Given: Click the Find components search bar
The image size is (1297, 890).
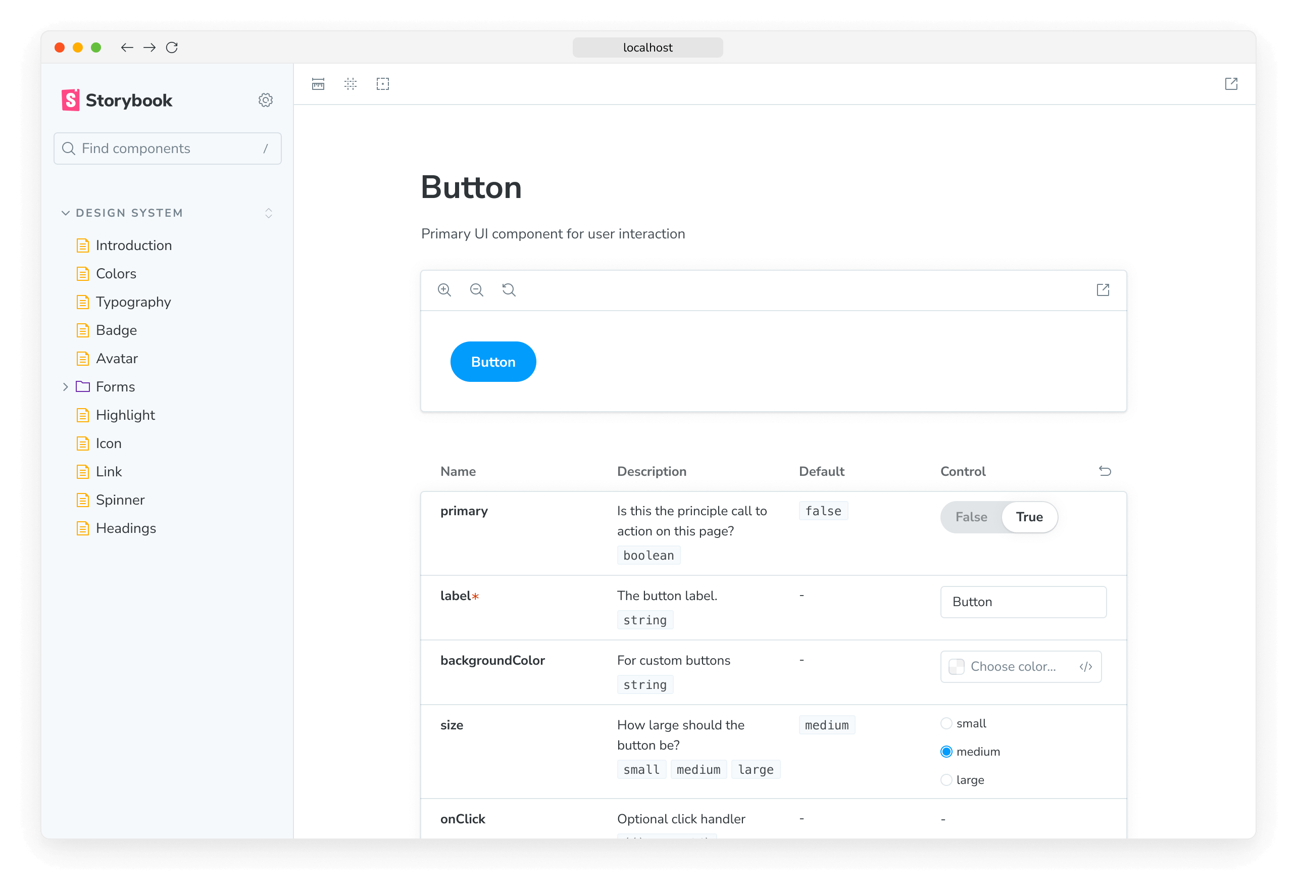Looking at the screenshot, I should [167, 148].
